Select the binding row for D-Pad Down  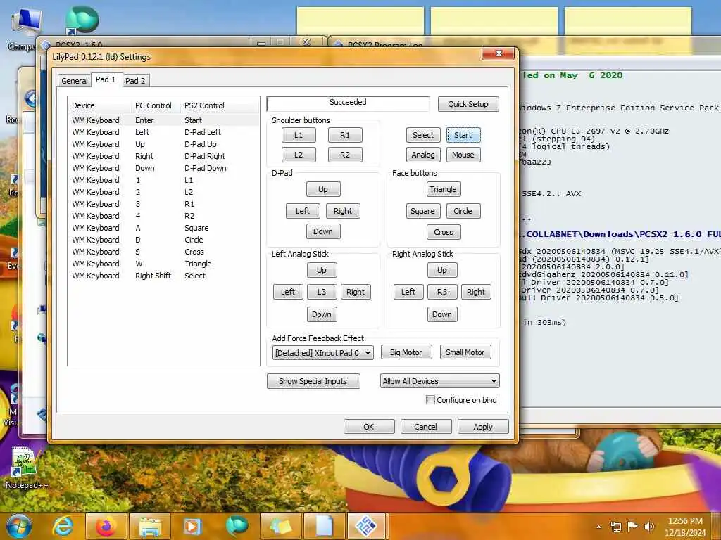click(x=163, y=168)
